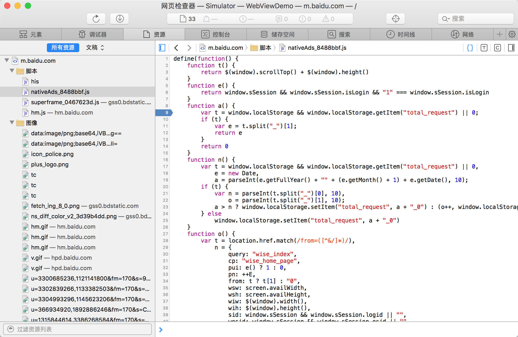Open the 文稿 grouping dropdown
This screenshot has height=337, width=518.
point(95,48)
